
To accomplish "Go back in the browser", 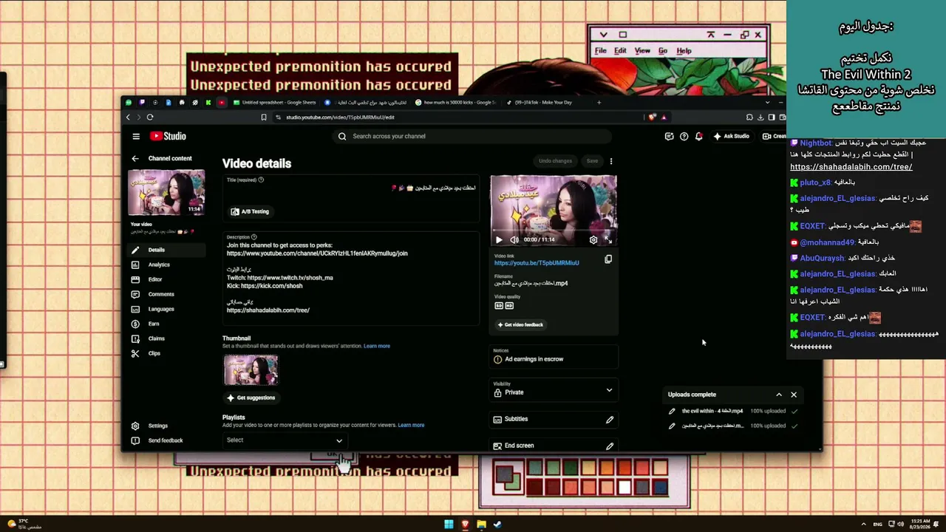I will coord(128,117).
